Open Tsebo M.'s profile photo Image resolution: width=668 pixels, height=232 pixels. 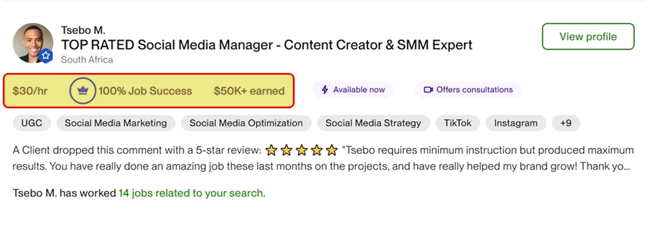click(x=33, y=43)
